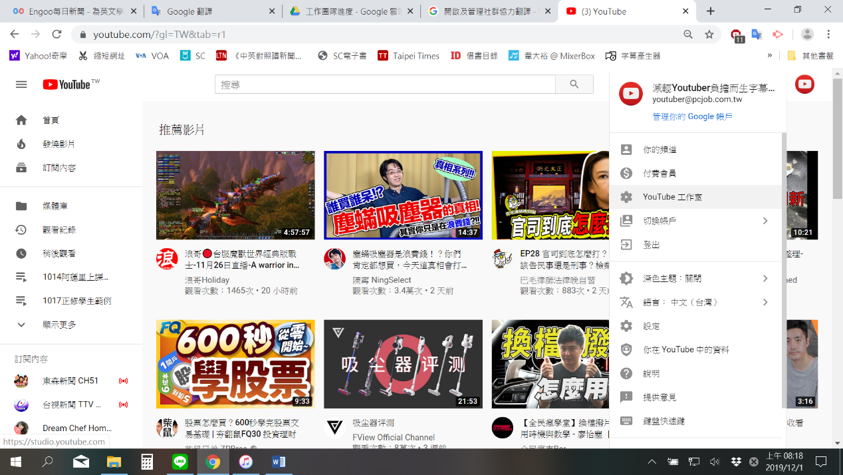Open the 其他書籤 bookmarks folder

(x=810, y=56)
